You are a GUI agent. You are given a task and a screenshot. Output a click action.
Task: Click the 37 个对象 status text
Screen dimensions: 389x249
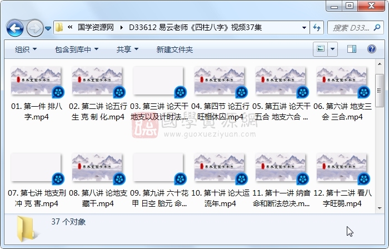click(x=68, y=222)
